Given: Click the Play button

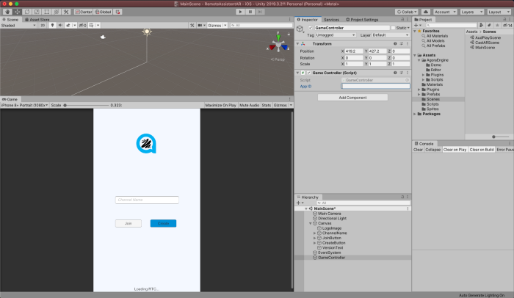Looking at the screenshot, I should click(240, 12).
